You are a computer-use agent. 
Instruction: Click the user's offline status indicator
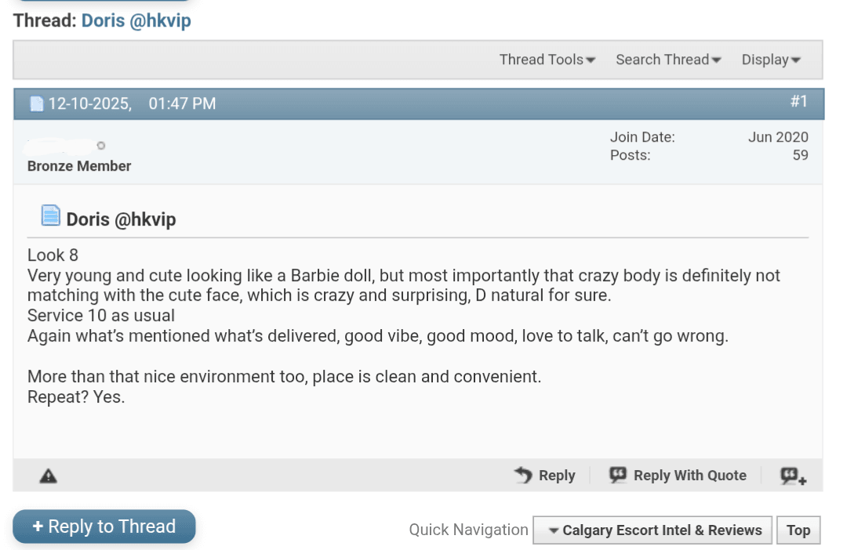[101, 145]
